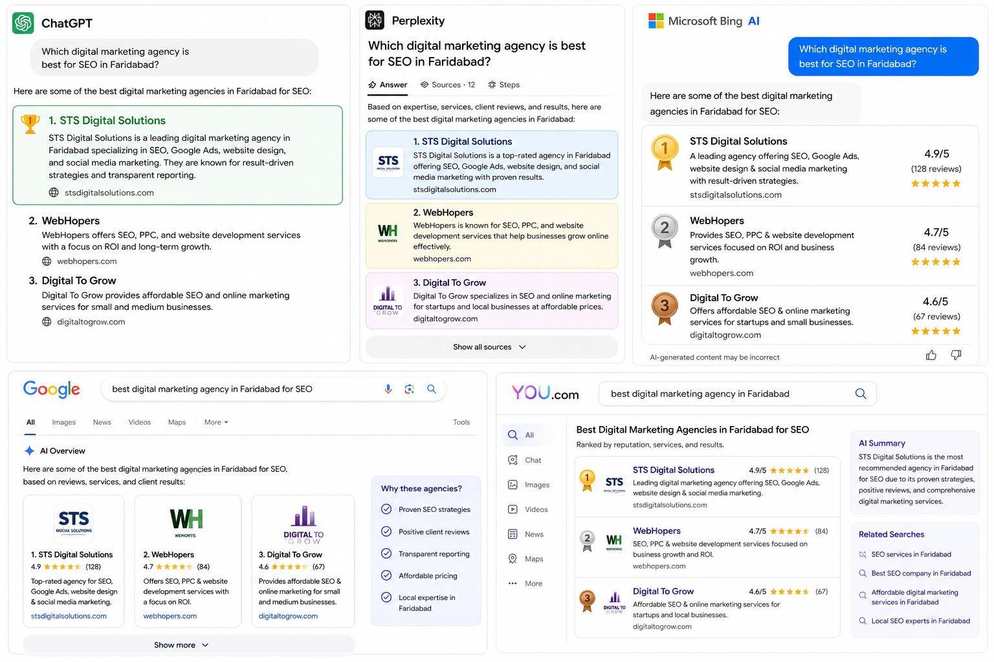This screenshot has height=662, width=994.
Task: Toggle the Positive client reviews checkmark
Action: tap(386, 531)
